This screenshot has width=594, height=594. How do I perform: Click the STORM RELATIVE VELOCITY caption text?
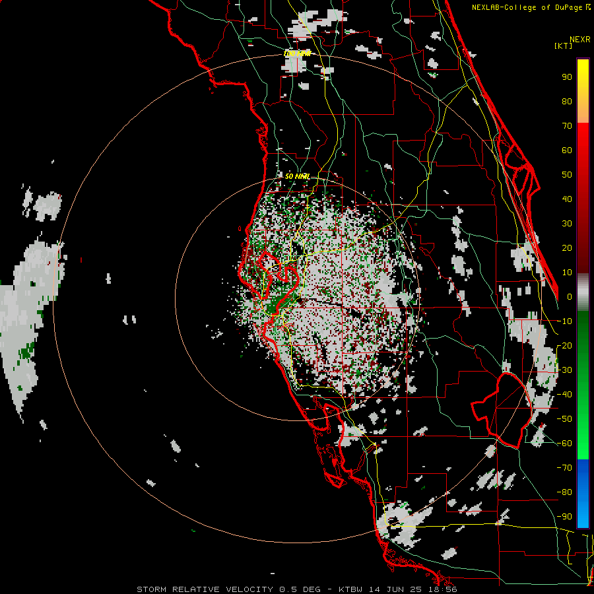pos(207,589)
